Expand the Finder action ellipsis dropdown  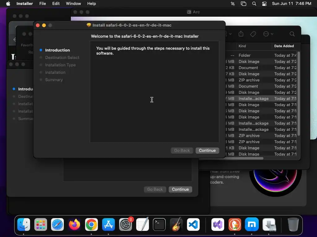coord(268,34)
